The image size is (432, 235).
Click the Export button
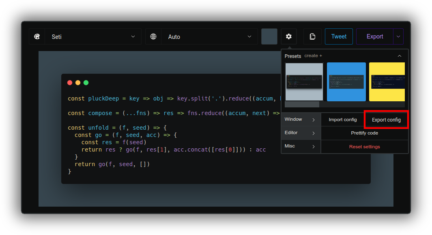coord(375,36)
